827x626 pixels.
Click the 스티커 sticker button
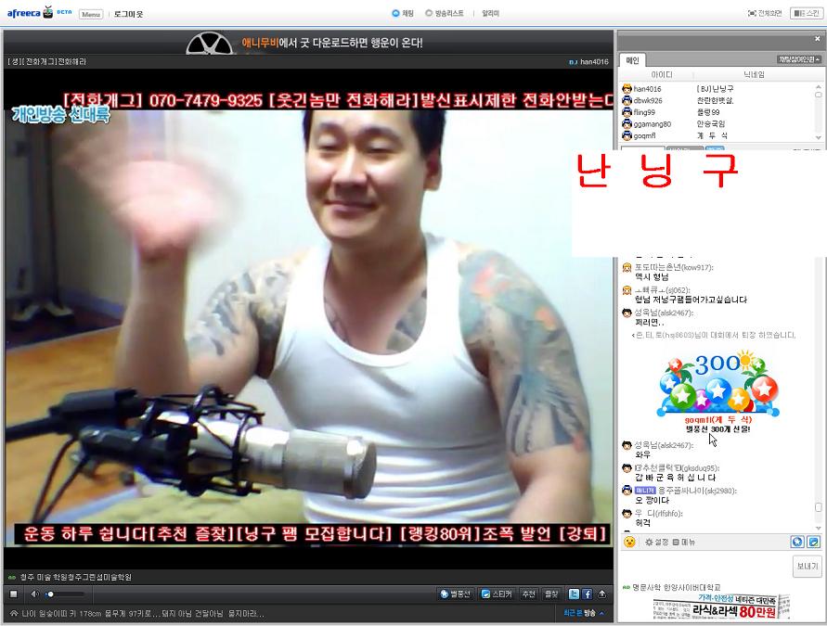point(497,594)
